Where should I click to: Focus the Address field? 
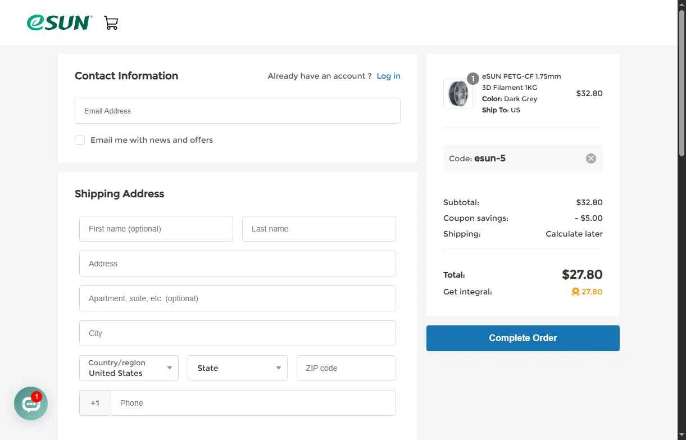238,264
